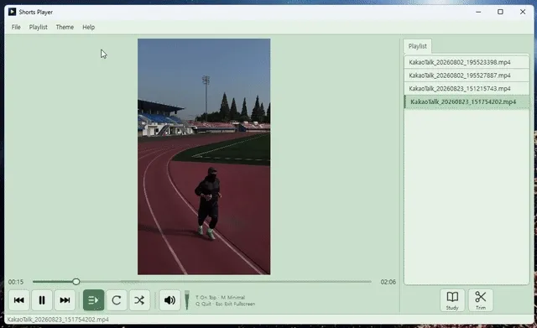Viewport: 537px width, 328px height.
Task: Go to the previous track
Action: (18, 300)
